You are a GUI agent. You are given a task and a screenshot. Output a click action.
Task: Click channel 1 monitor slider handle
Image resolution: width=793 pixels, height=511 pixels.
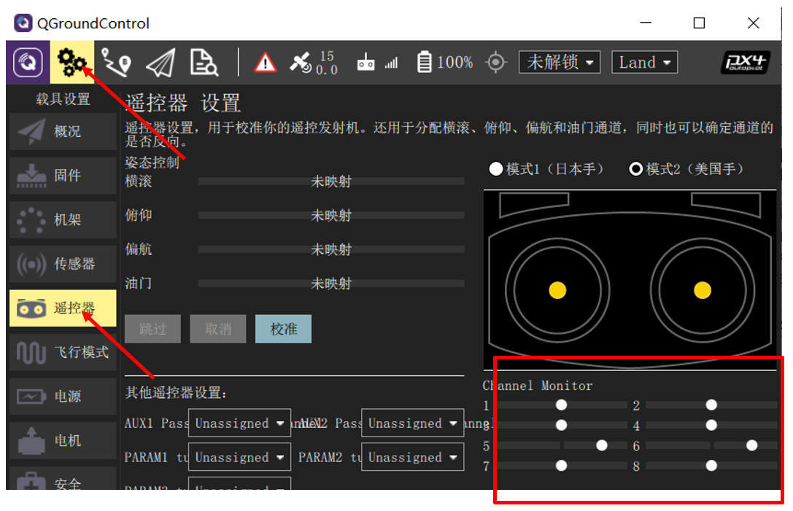[x=561, y=405]
